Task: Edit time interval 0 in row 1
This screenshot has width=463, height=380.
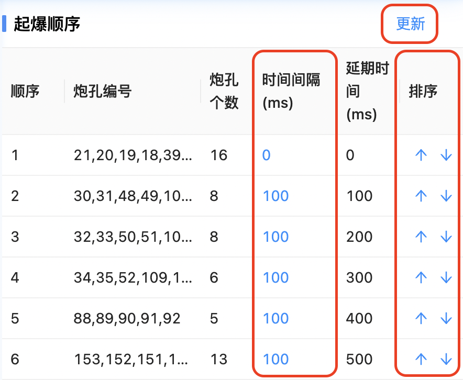Action: tap(267, 155)
